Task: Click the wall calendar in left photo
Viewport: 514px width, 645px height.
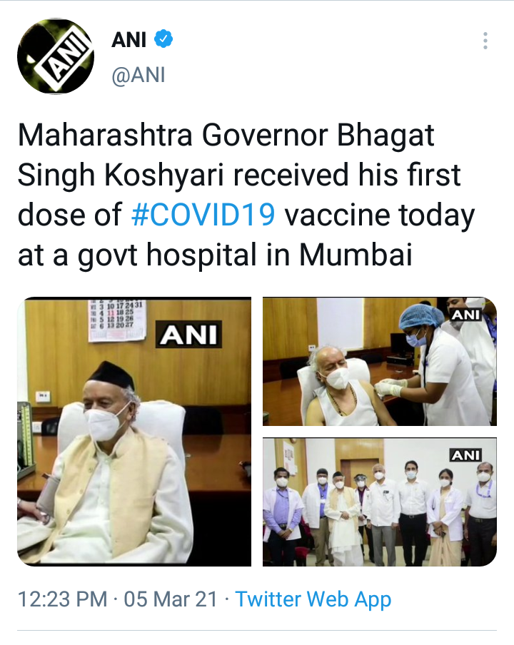Action: [x=117, y=320]
